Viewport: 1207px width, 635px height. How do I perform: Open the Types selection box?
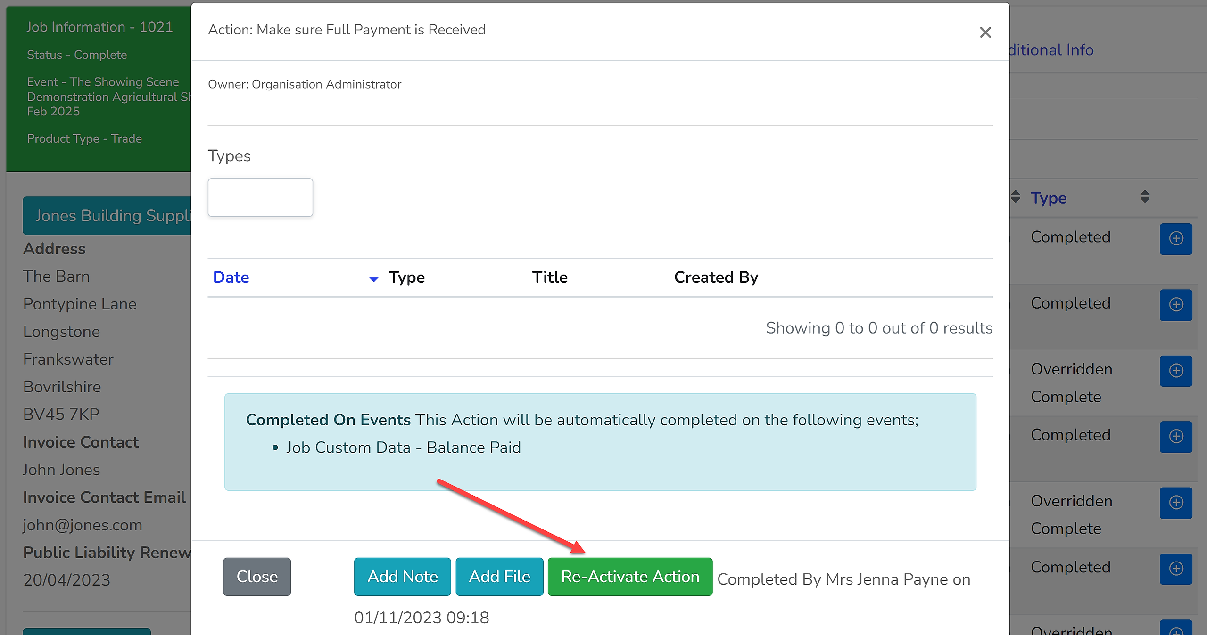pyautogui.click(x=260, y=197)
